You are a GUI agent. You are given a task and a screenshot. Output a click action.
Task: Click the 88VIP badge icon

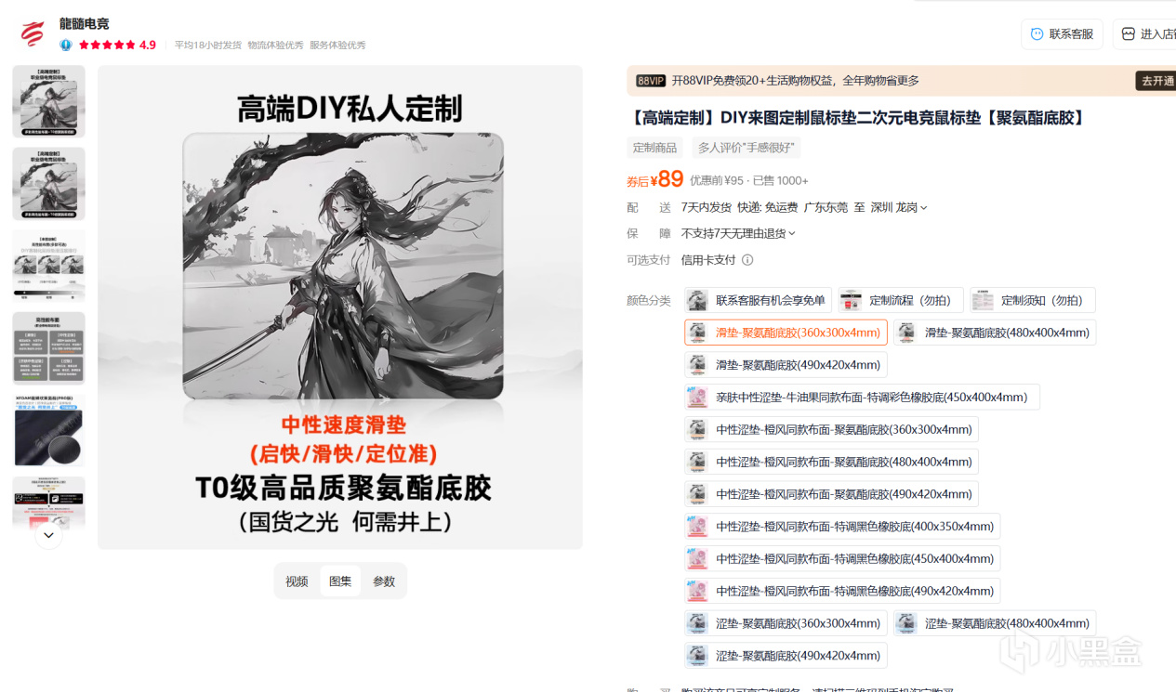point(651,81)
